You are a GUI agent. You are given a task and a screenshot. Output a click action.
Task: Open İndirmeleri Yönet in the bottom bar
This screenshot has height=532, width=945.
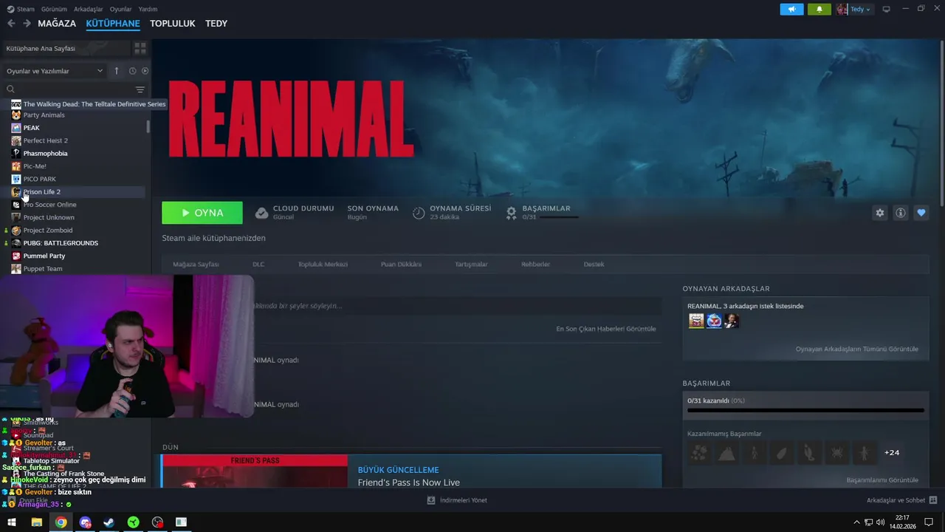457,500
